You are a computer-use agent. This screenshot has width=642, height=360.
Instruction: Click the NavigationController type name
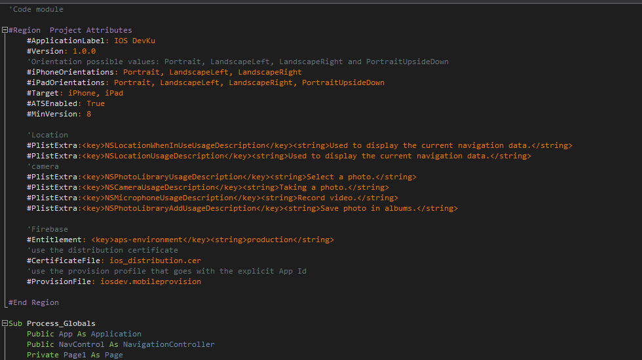[169, 344]
